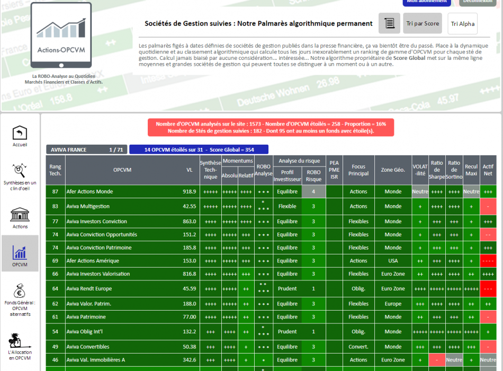Open fund Aviva Multigestion
Viewport: 503px width, 371px height.
(88, 206)
